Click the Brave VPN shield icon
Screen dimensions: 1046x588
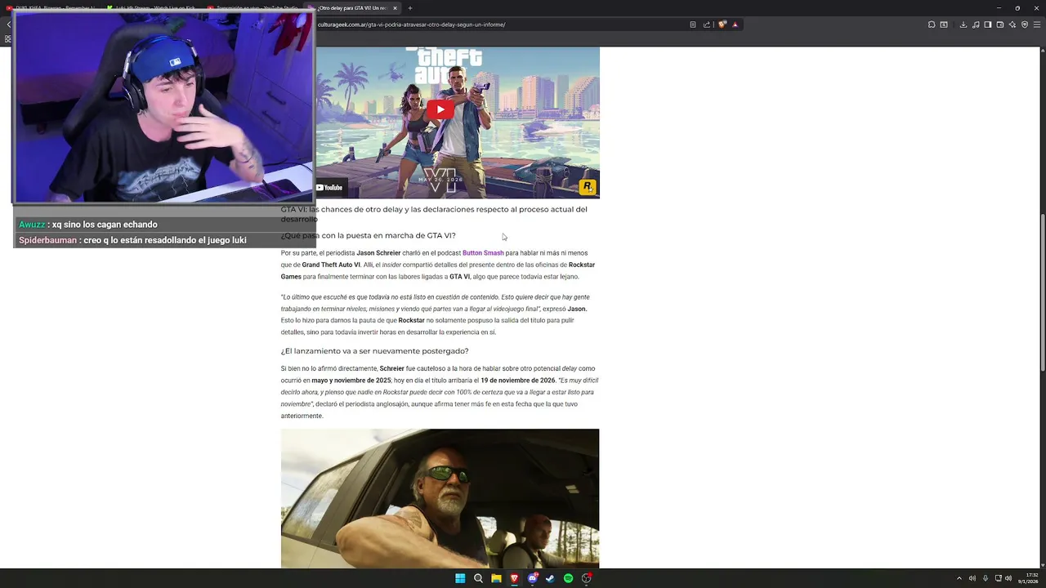(1025, 24)
